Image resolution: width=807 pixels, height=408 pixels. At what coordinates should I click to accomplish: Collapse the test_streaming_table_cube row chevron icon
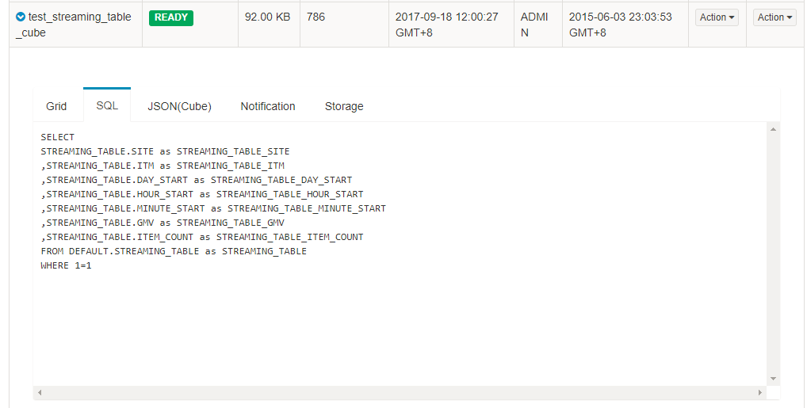21,17
